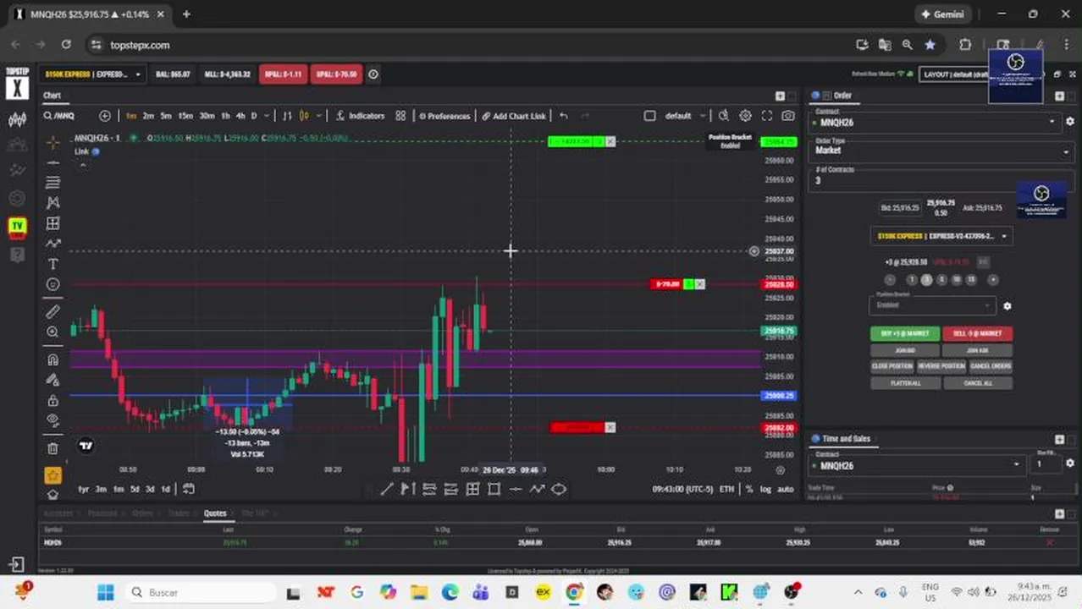Open File Explorer from the taskbar
This screenshot has height=609, width=1082.
418,593
